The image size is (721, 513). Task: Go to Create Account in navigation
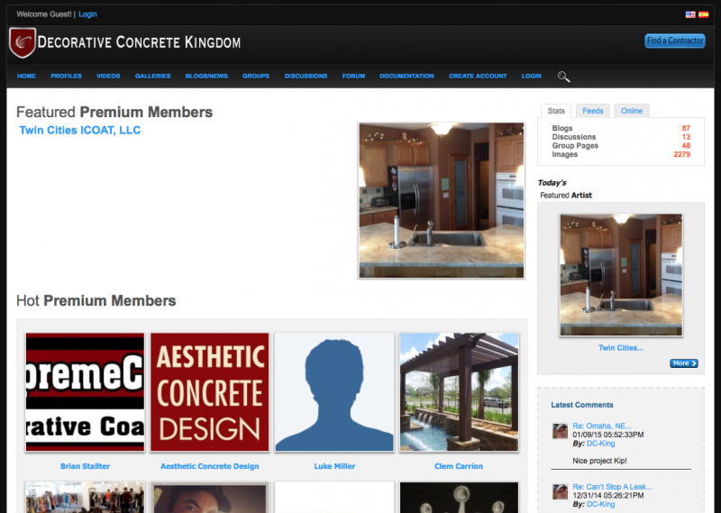tap(478, 76)
